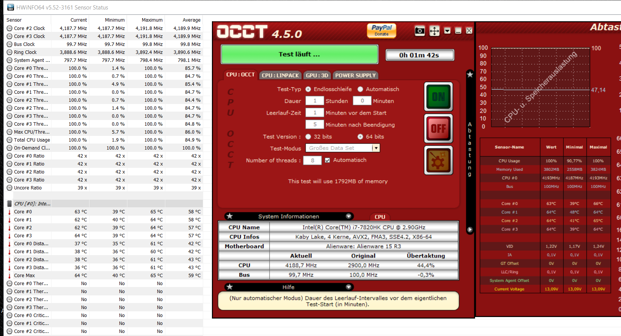Viewport: 621px width, 336px height.
Task: Open the OCCT dropdown menu arrow icon
Action: click(x=447, y=31)
